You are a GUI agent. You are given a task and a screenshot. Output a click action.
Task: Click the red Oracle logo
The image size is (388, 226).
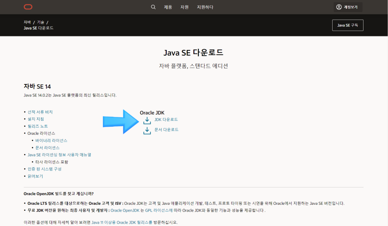pyautogui.click(x=28, y=7)
